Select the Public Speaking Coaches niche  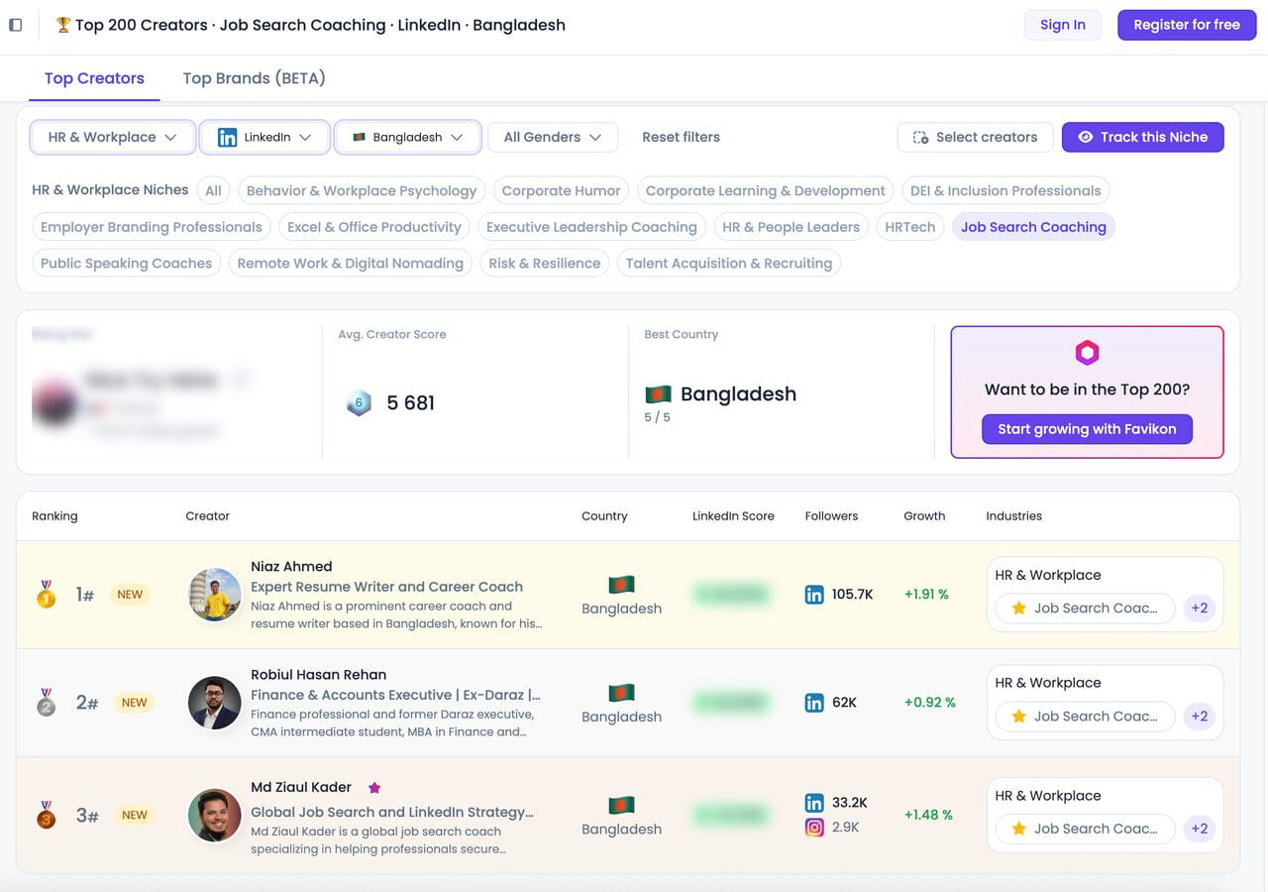coord(126,263)
